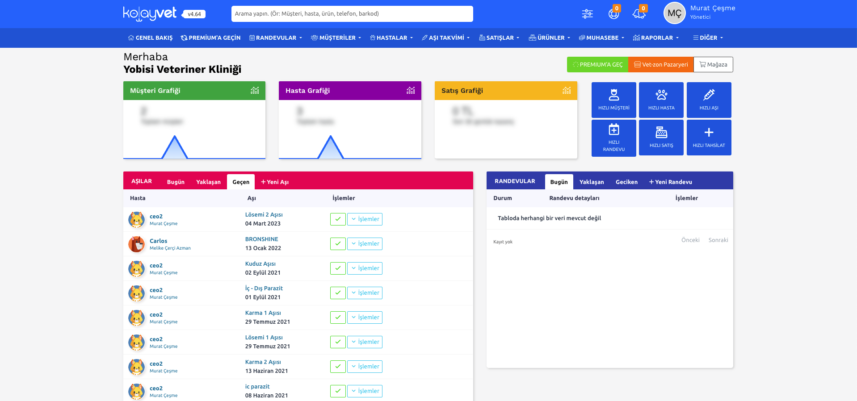Open the Hasta Grafiği chart icon

tap(411, 90)
